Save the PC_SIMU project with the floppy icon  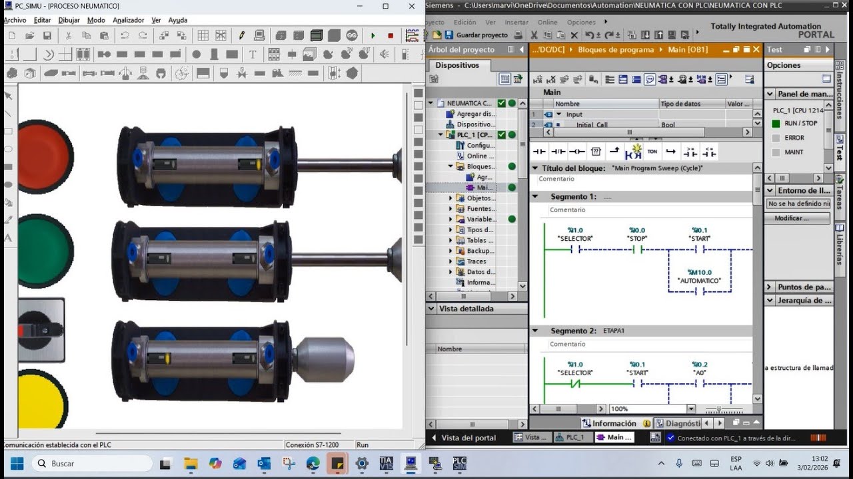pyautogui.click(x=47, y=35)
